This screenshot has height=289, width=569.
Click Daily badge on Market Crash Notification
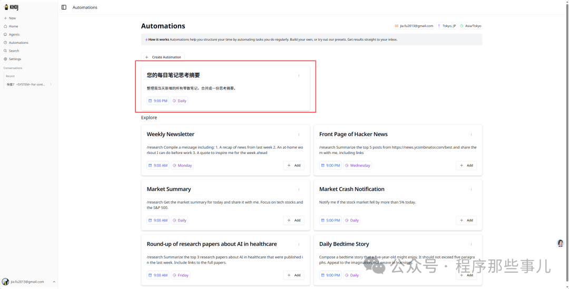tap(351, 220)
